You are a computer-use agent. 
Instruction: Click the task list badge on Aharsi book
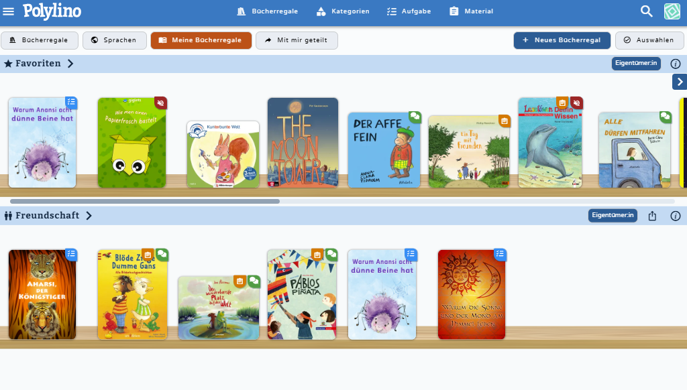(71, 255)
